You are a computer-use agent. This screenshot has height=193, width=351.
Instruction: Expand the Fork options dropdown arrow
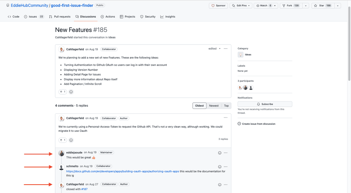click(x=306, y=6)
